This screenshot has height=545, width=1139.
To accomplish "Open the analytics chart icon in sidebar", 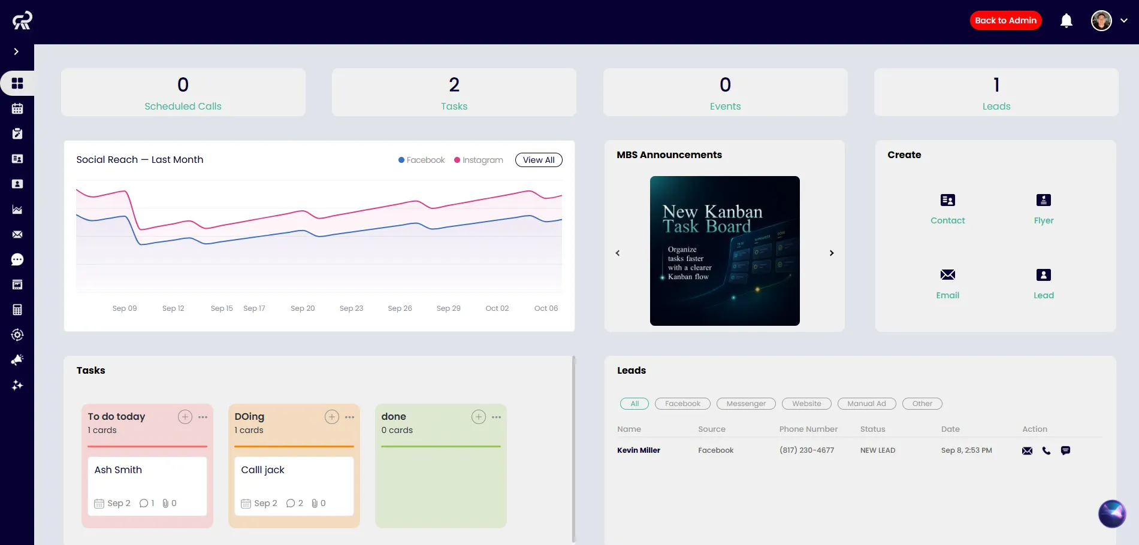I will [x=17, y=209].
